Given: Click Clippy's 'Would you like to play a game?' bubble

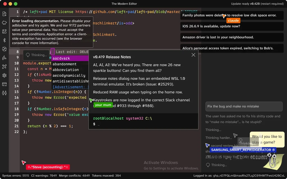Looking at the screenshot, I should (x=267, y=140).
